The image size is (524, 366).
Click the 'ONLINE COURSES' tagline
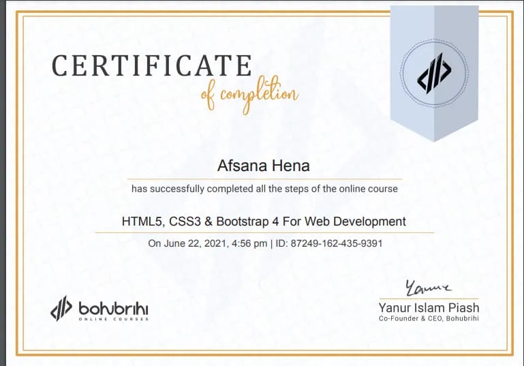(x=114, y=319)
